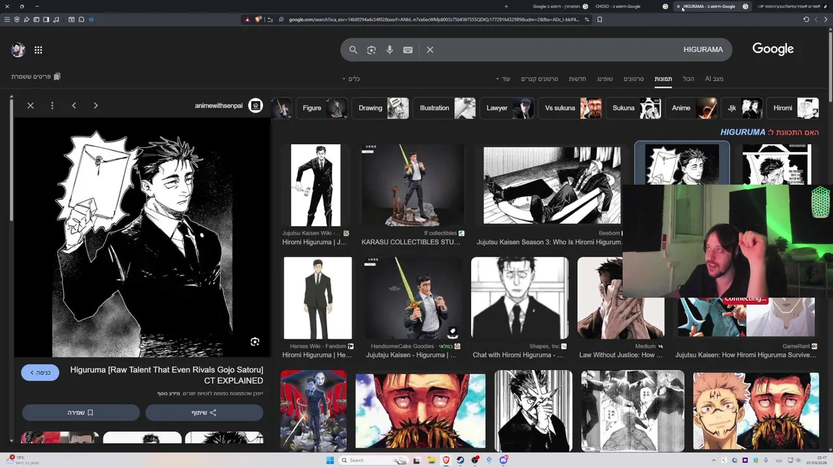Open File Explorer from the taskbar
This screenshot has width=833, height=468.
tap(431, 460)
